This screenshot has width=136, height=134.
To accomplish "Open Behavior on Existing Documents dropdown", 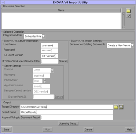I will click(132, 46).
